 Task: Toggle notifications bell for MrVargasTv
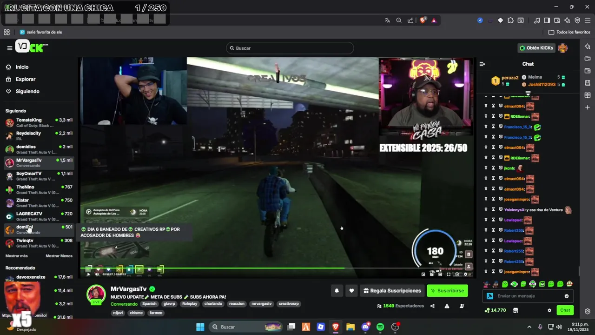click(x=337, y=291)
